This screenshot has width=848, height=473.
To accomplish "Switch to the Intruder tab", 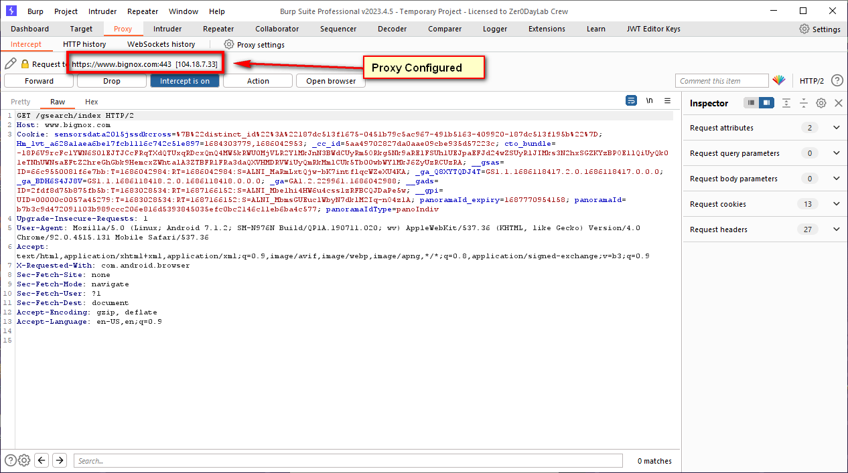I will point(167,29).
